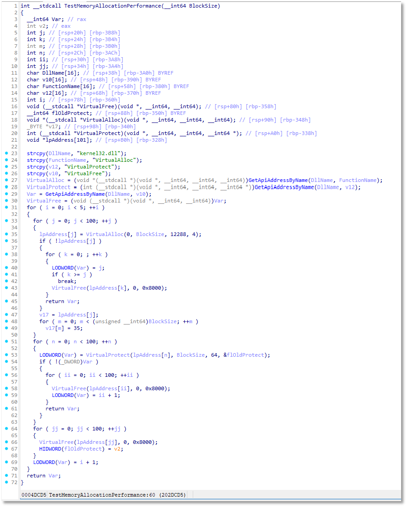Toggle the gutter dot on line 53
This screenshot has width=406, height=506.
tap(6, 354)
